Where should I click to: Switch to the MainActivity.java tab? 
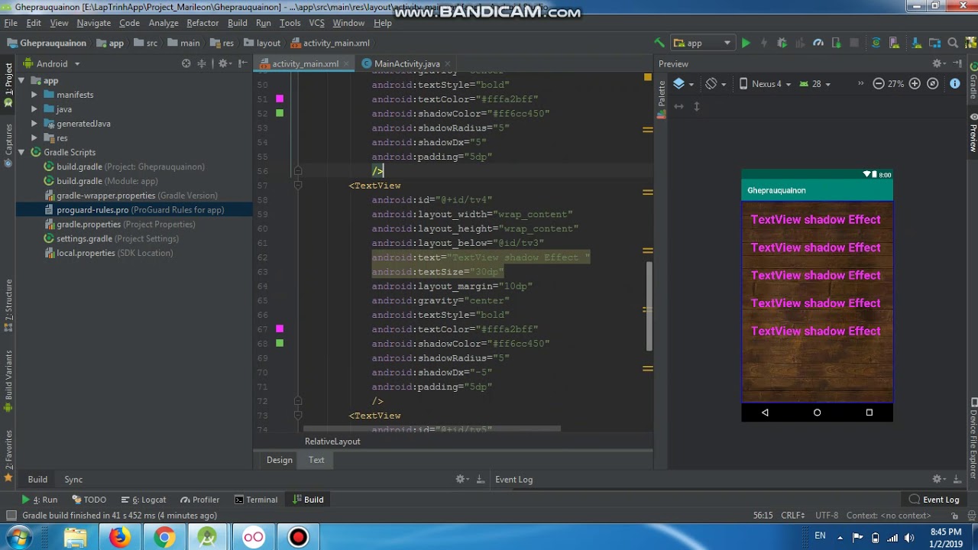coord(406,64)
